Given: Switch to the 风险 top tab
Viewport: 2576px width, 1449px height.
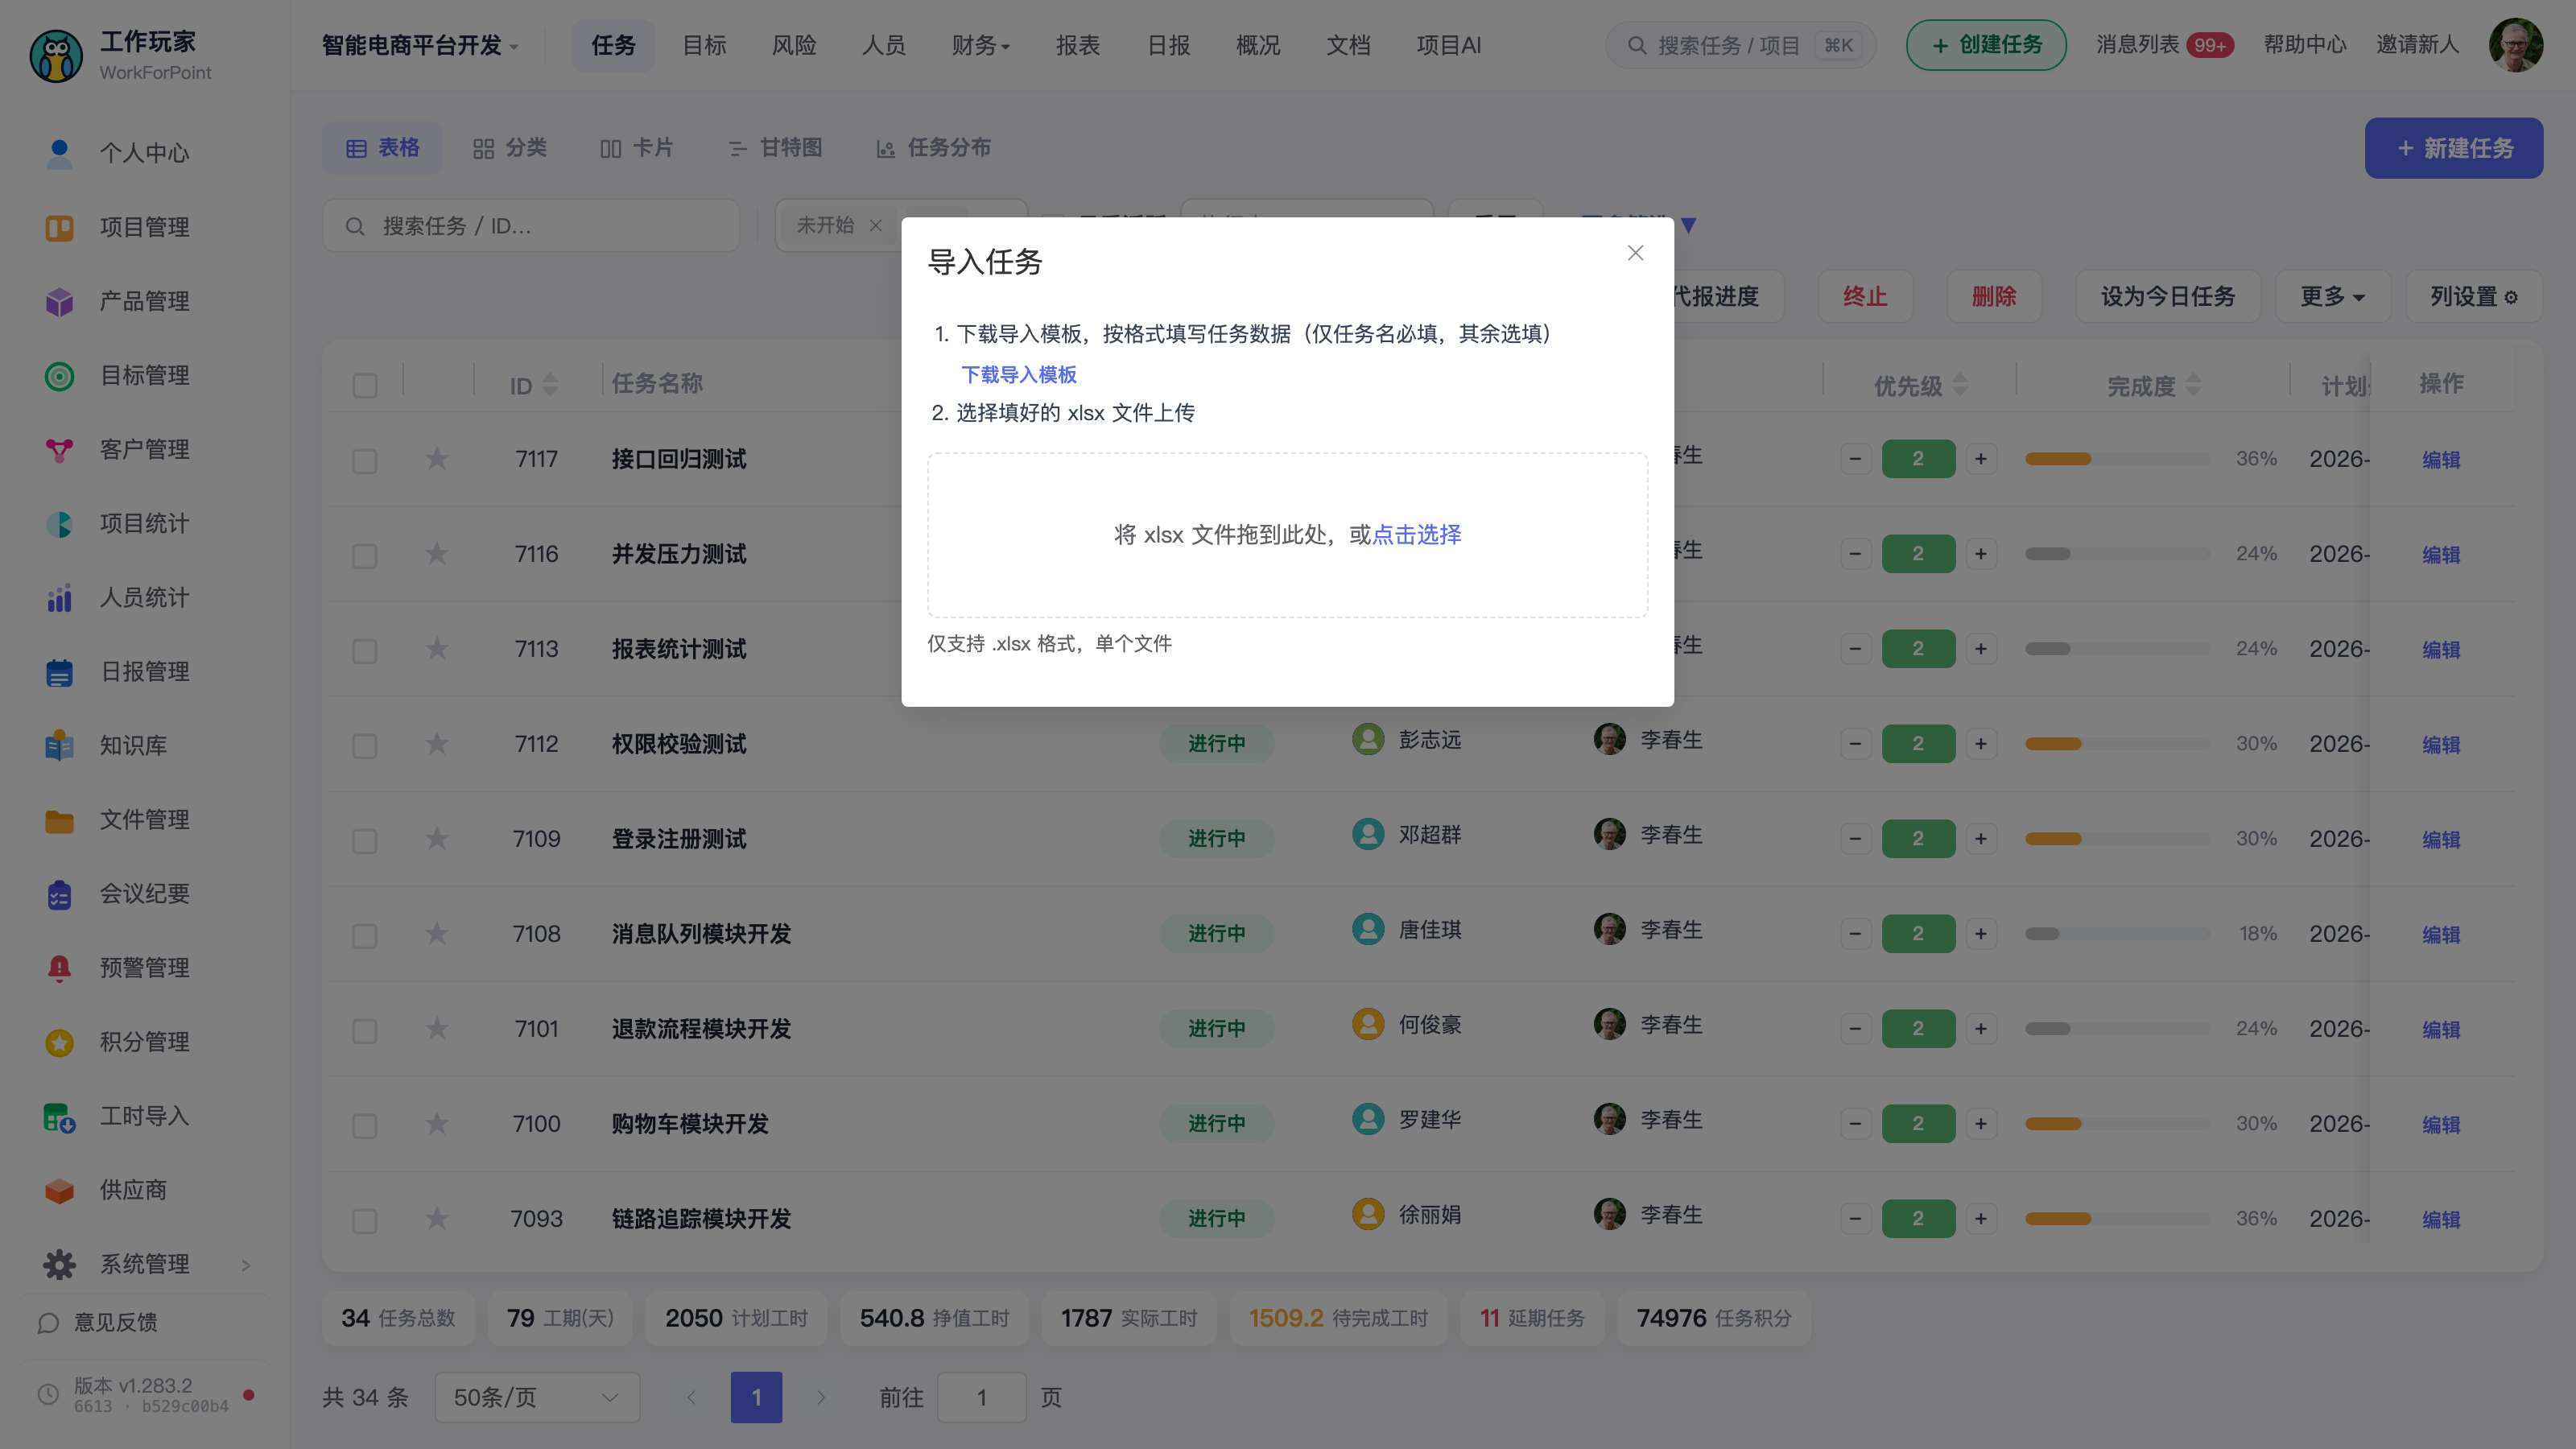Looking at the screenshot, I should [794, 45].
